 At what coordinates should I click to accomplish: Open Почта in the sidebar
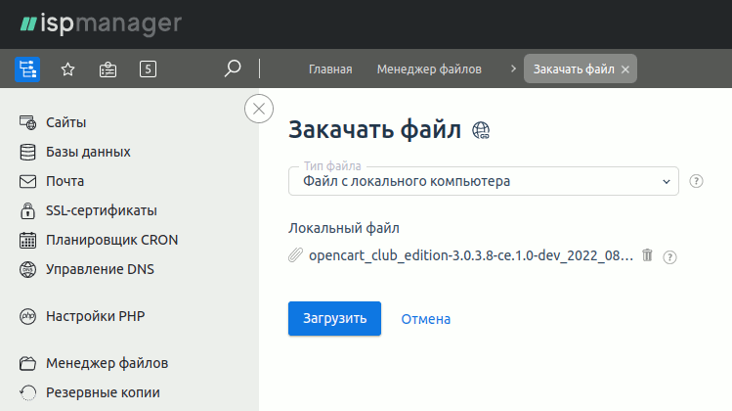(x=65, y=181)
